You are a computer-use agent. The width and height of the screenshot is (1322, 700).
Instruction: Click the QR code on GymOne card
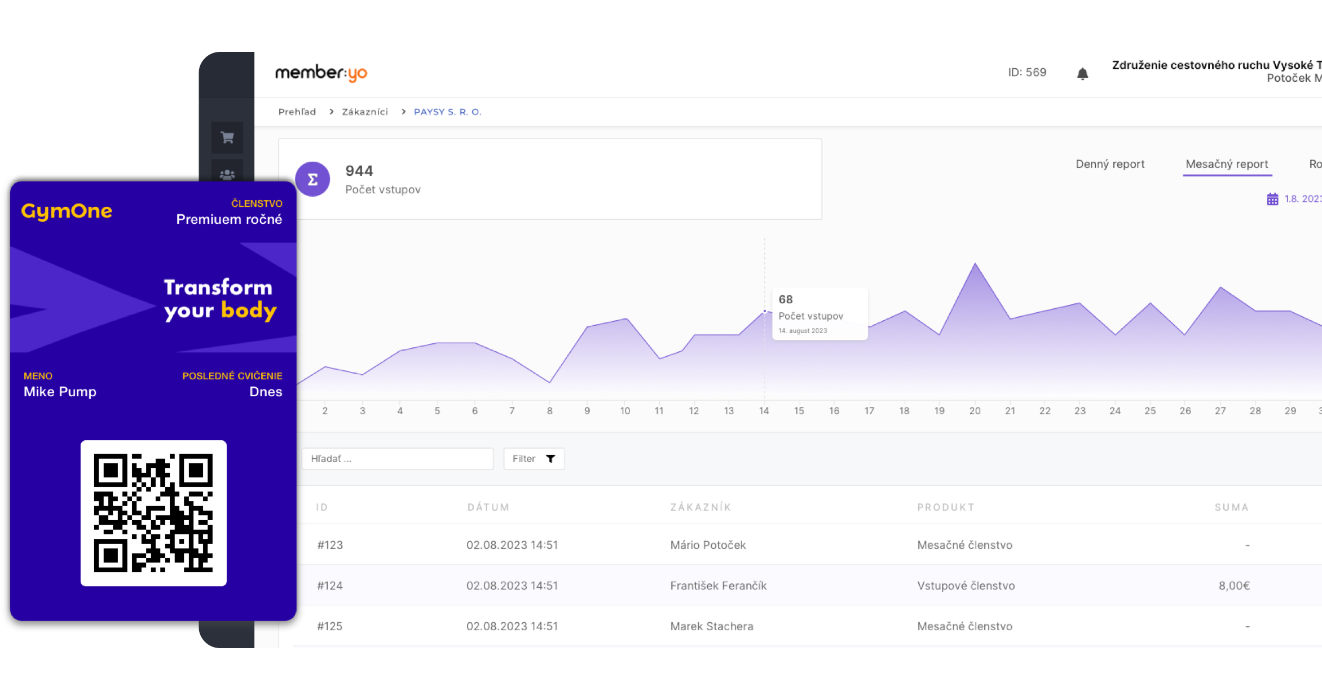153,513
